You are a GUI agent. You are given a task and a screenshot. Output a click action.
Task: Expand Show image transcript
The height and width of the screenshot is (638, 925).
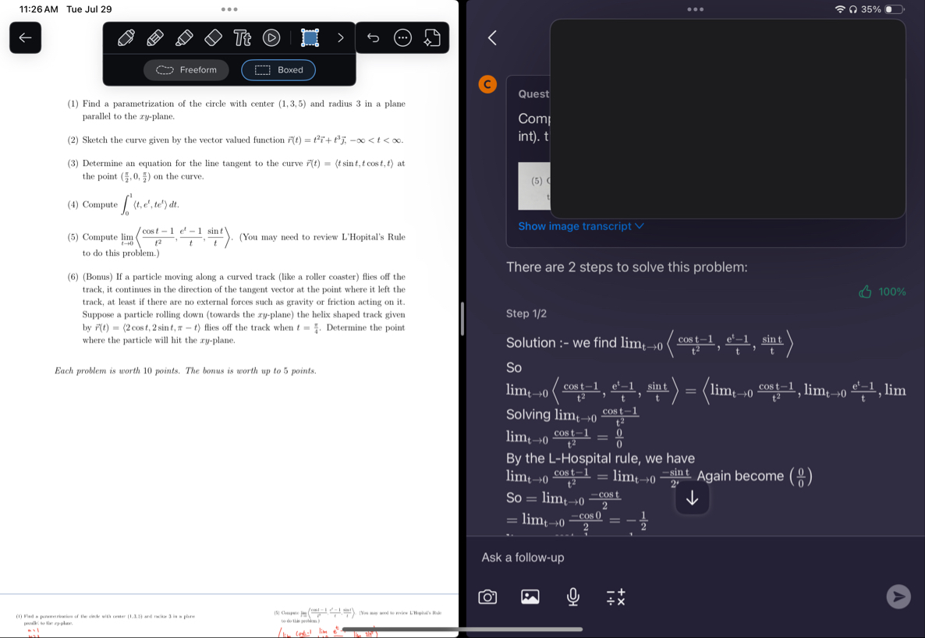pos(580,225)
